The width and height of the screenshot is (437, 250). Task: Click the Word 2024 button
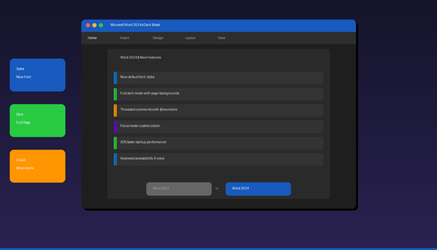tap(258, 188)
